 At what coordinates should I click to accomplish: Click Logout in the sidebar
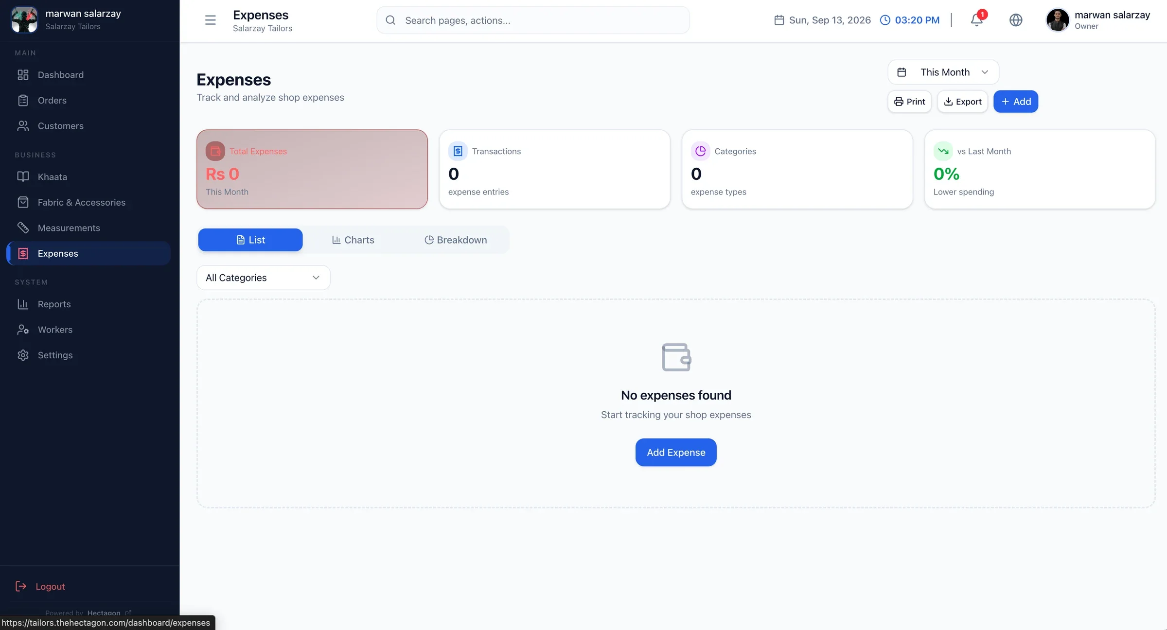[x=40, y=586]
